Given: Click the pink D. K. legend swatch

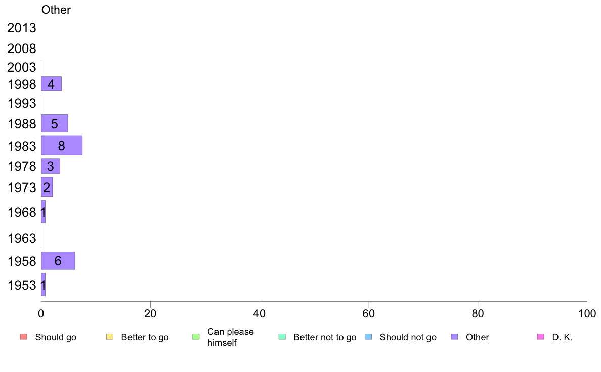Looking at the screenshot, I should pyautogui.click(x=540, y=337).
